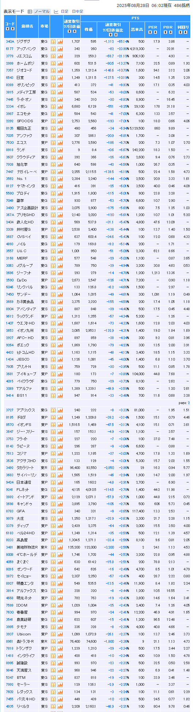Open the chart icon for 井村屋G

pos(60,230)
